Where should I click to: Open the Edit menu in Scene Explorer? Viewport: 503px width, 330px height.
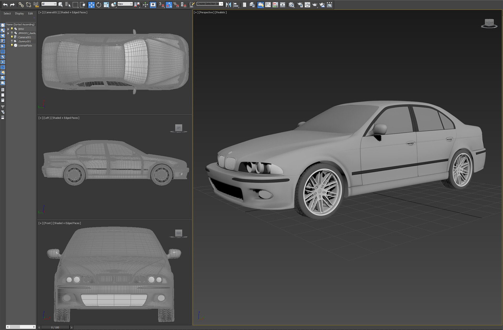tap(30, 13)
